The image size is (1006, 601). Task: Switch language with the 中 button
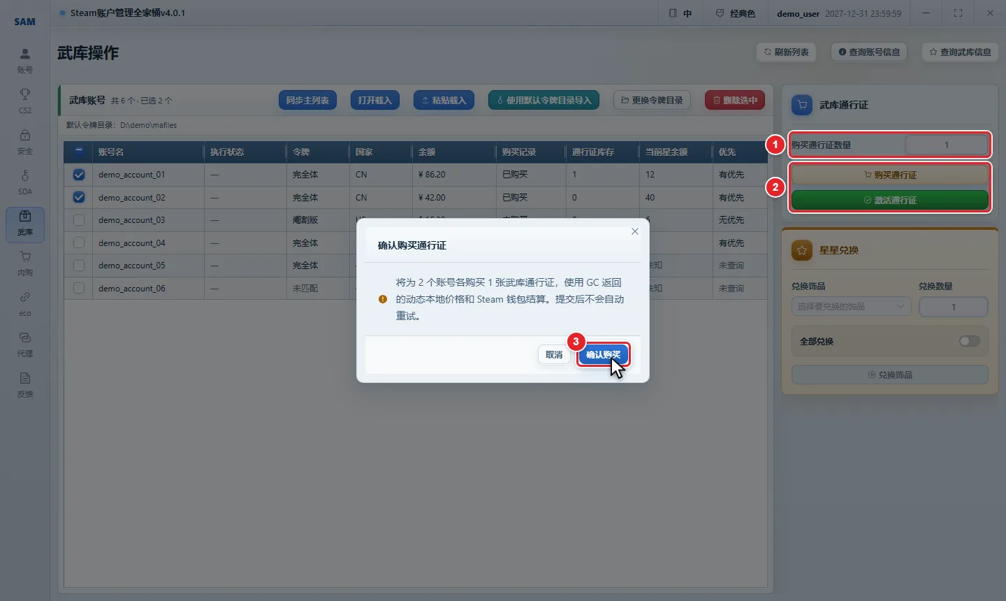(x=680, y=13)
